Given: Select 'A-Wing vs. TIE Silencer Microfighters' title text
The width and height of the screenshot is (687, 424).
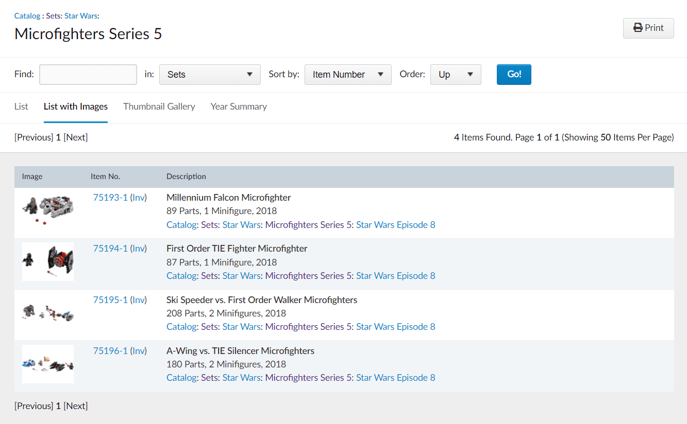Looking at the screenshot, I should click(241, 351).
